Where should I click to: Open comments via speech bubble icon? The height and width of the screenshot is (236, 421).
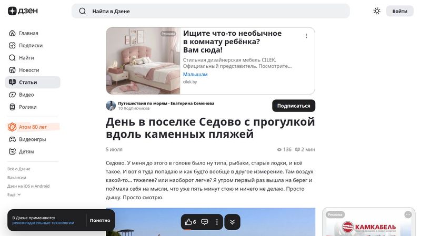[x=205, y=222]
